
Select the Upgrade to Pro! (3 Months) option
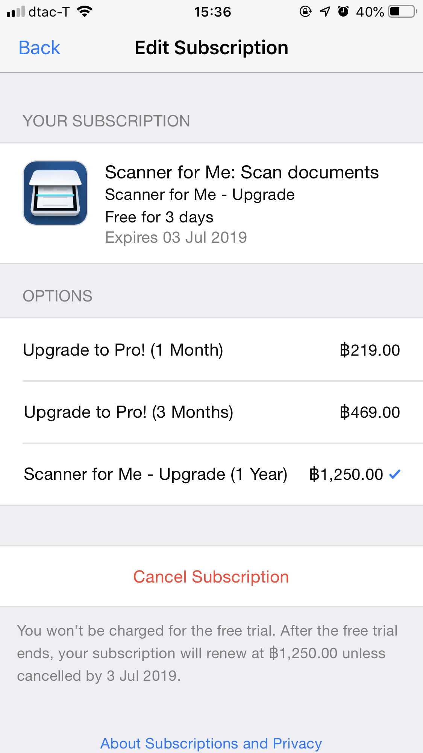[x=128, y=412]
